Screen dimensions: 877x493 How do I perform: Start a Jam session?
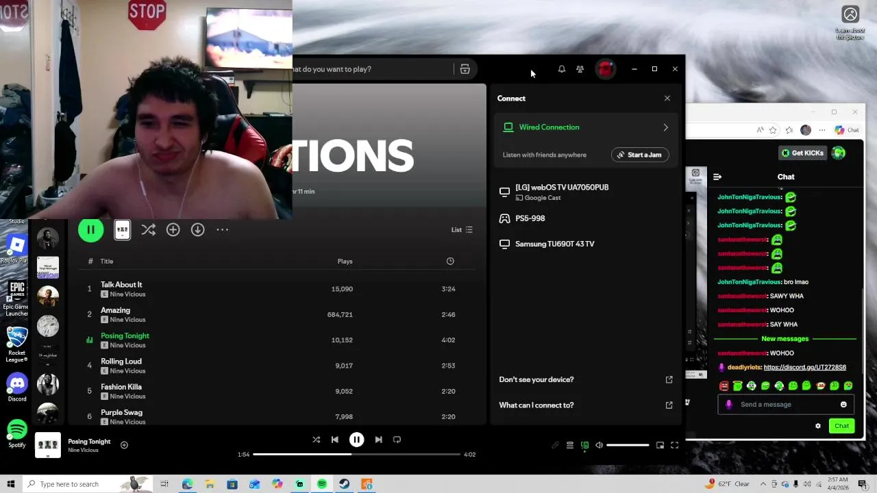639,155
